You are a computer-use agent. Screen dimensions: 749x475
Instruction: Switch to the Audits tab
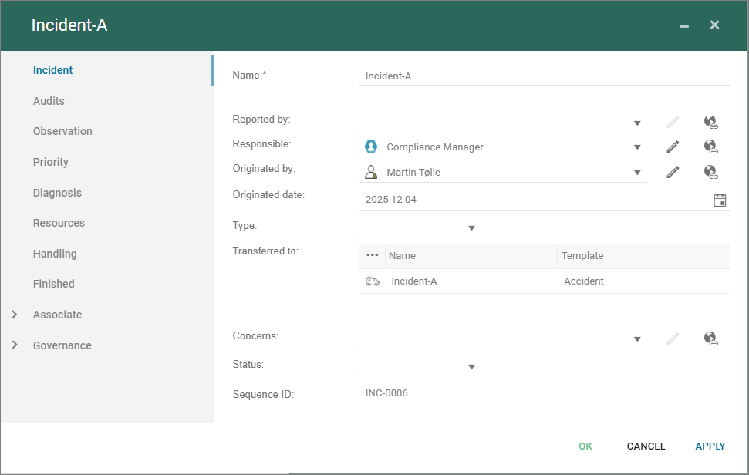(49, 101)
